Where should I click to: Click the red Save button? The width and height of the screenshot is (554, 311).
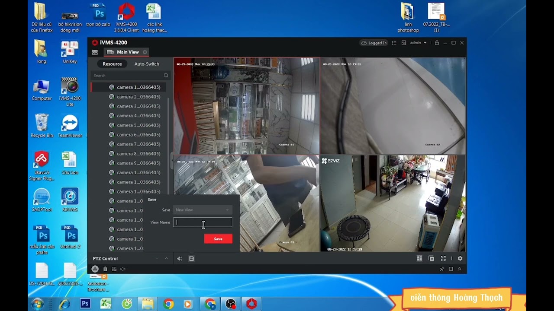coord(218,239)
